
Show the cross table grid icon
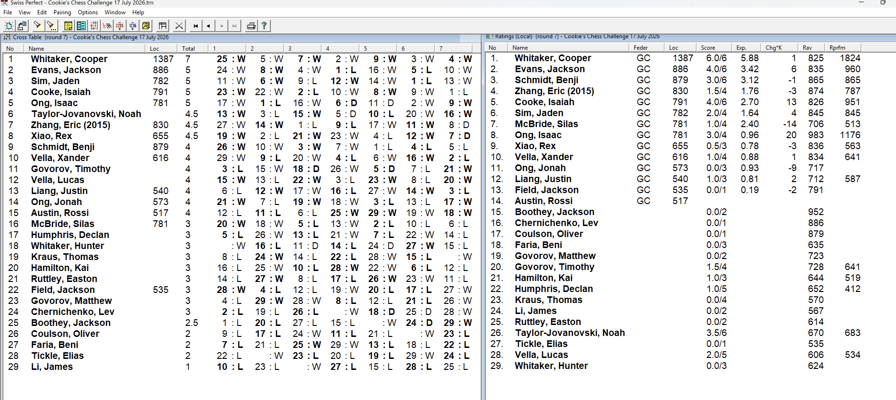tap(94, 26)
